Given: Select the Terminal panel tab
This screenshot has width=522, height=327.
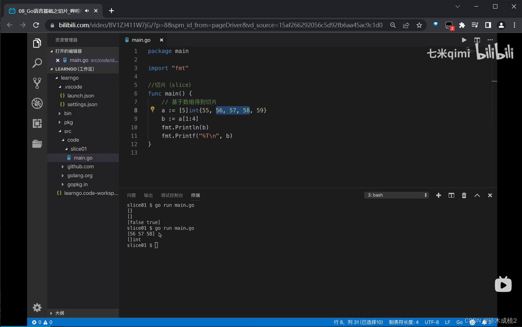Looking at the screenshot, I should pyautogui.click(x=195, y=195).
